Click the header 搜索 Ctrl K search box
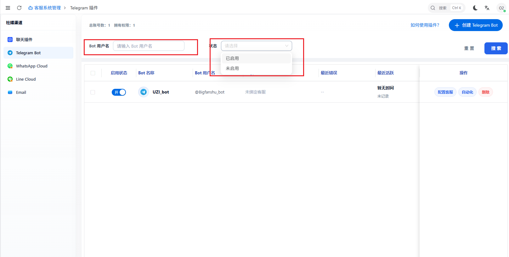Screen dimensions: 509x257 447,8
